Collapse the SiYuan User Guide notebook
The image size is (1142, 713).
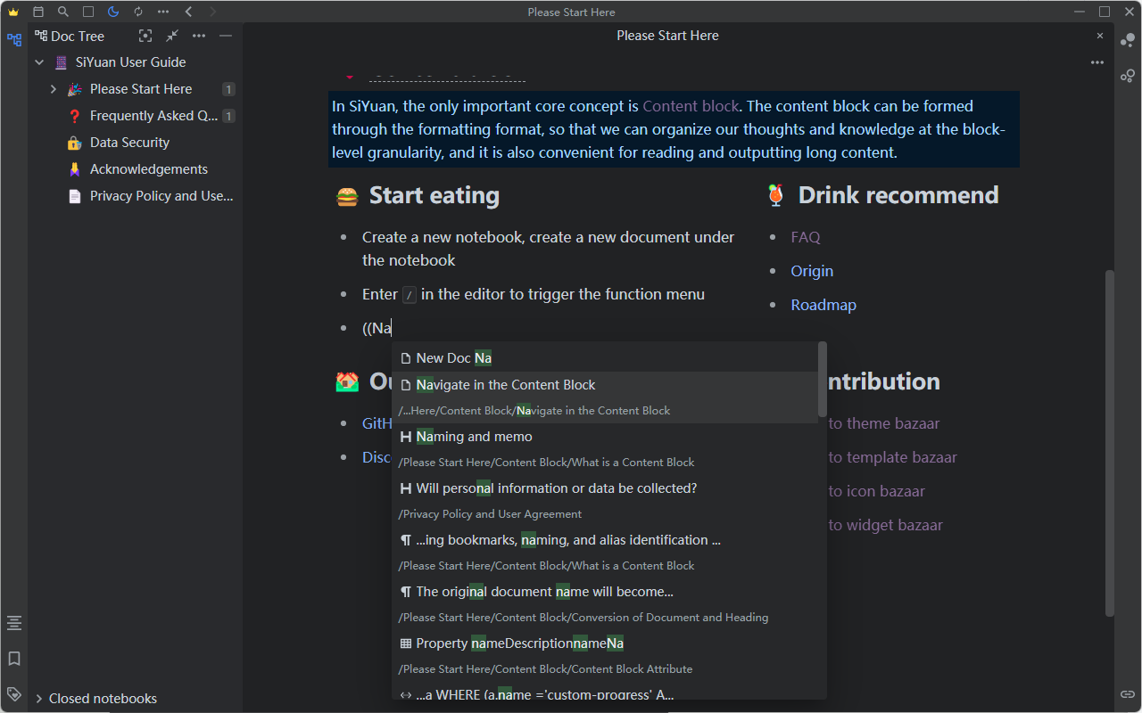point(39,62)
